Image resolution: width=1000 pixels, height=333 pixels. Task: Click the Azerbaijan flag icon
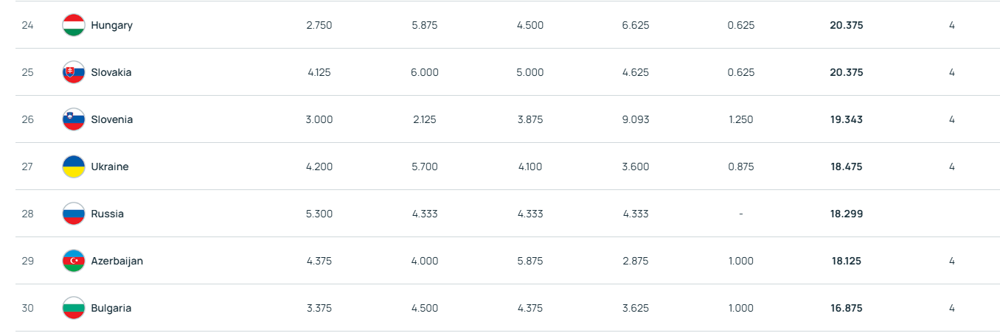(74, 261)
